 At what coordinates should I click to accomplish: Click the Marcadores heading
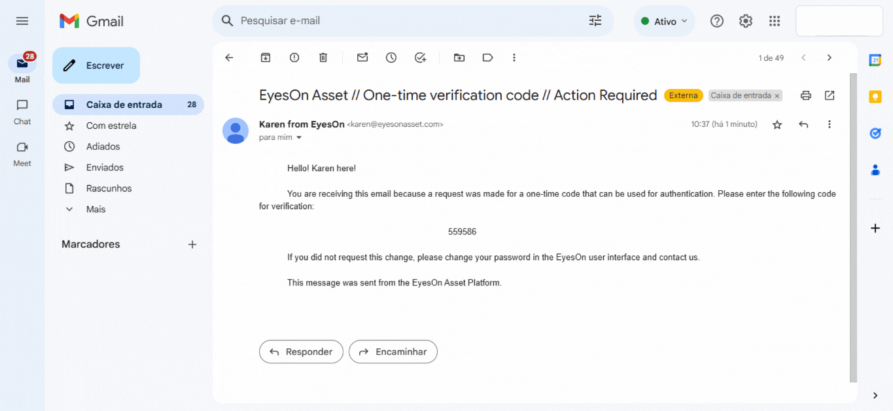[91, 244]
